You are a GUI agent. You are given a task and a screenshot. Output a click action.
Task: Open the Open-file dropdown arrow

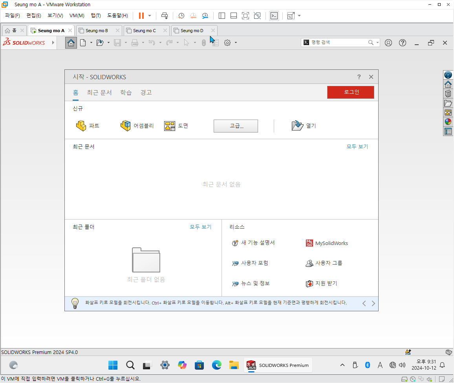click(108, 43)
